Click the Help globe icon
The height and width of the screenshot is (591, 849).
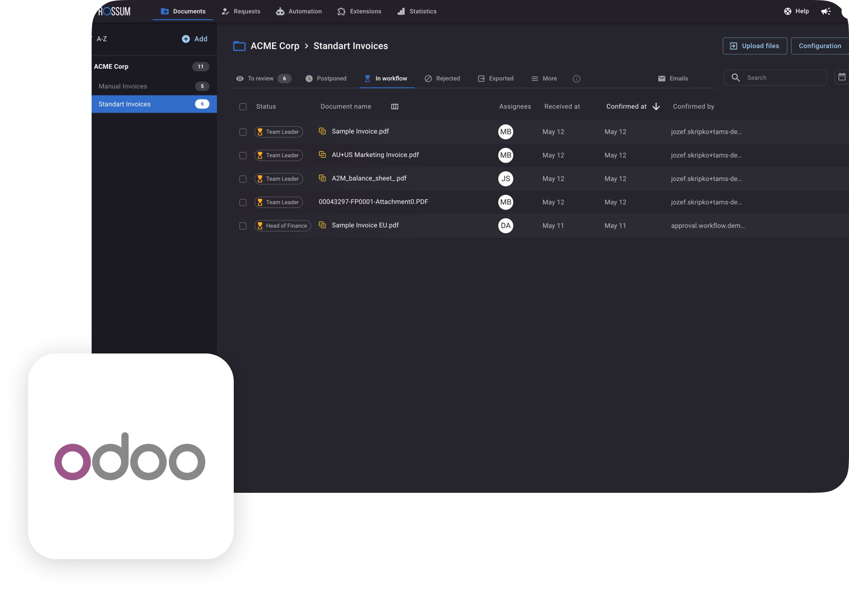click(x=787, y=11)
